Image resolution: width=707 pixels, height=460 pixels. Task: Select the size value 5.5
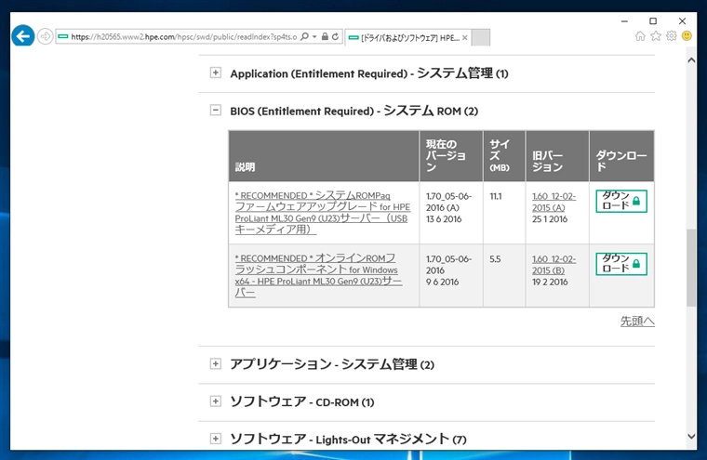click(x=495, y=259)
